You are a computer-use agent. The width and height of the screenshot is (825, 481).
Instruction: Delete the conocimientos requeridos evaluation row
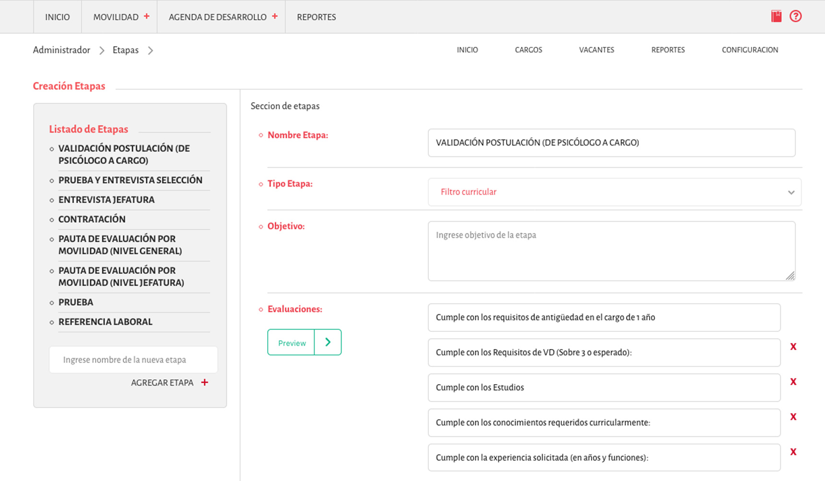pos(793,417)
